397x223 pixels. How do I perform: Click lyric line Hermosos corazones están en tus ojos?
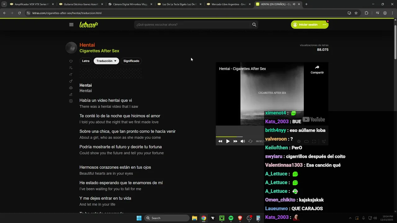(x=115, y=167)
